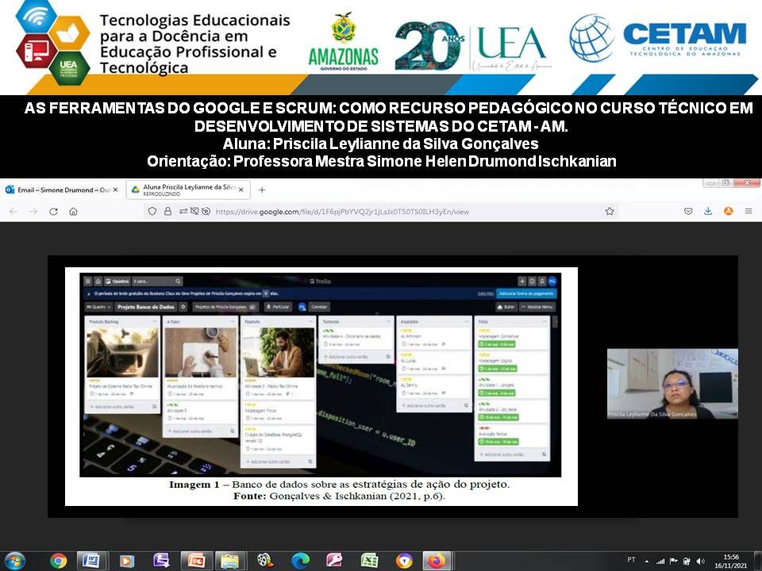Open the file explorer folder in the taskbar
The image size is (762, 571).
[231, 561]
